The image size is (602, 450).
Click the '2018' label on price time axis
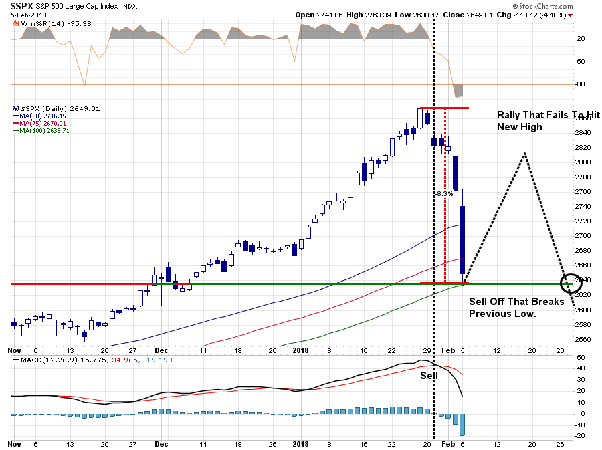point(300,350)
